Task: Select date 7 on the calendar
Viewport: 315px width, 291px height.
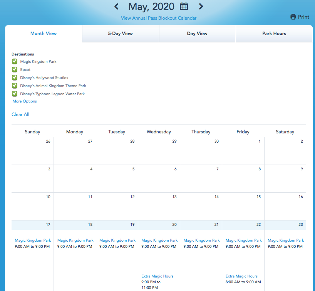Action: [218, 169]
